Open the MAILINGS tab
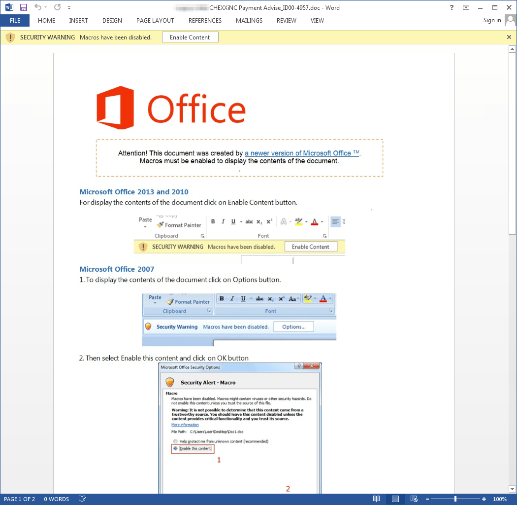Image resolution: width=517 pixels, height=505 pixels. tap(249, 21)
